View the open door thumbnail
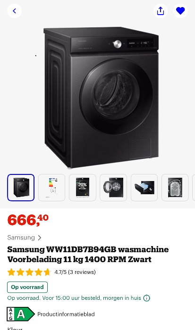The image size is (195, 330). 113,188
